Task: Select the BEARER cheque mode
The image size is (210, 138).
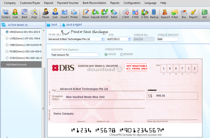Action: coord(122,54)
